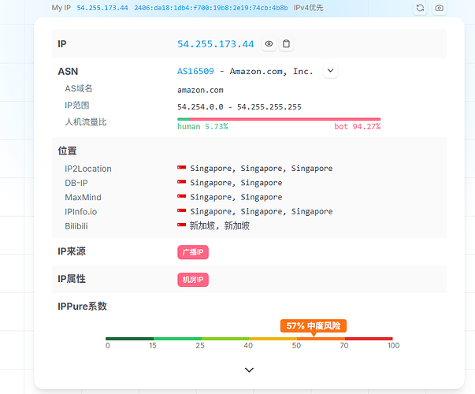Click the IPv4优先 label
475x394 pixels.
coord(308,8)
